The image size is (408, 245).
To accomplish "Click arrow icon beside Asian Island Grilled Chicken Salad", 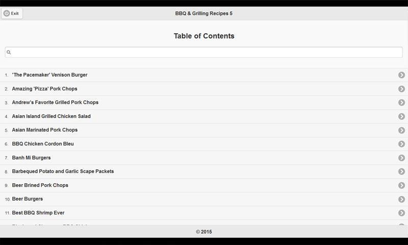I will [x=401, y=116].
